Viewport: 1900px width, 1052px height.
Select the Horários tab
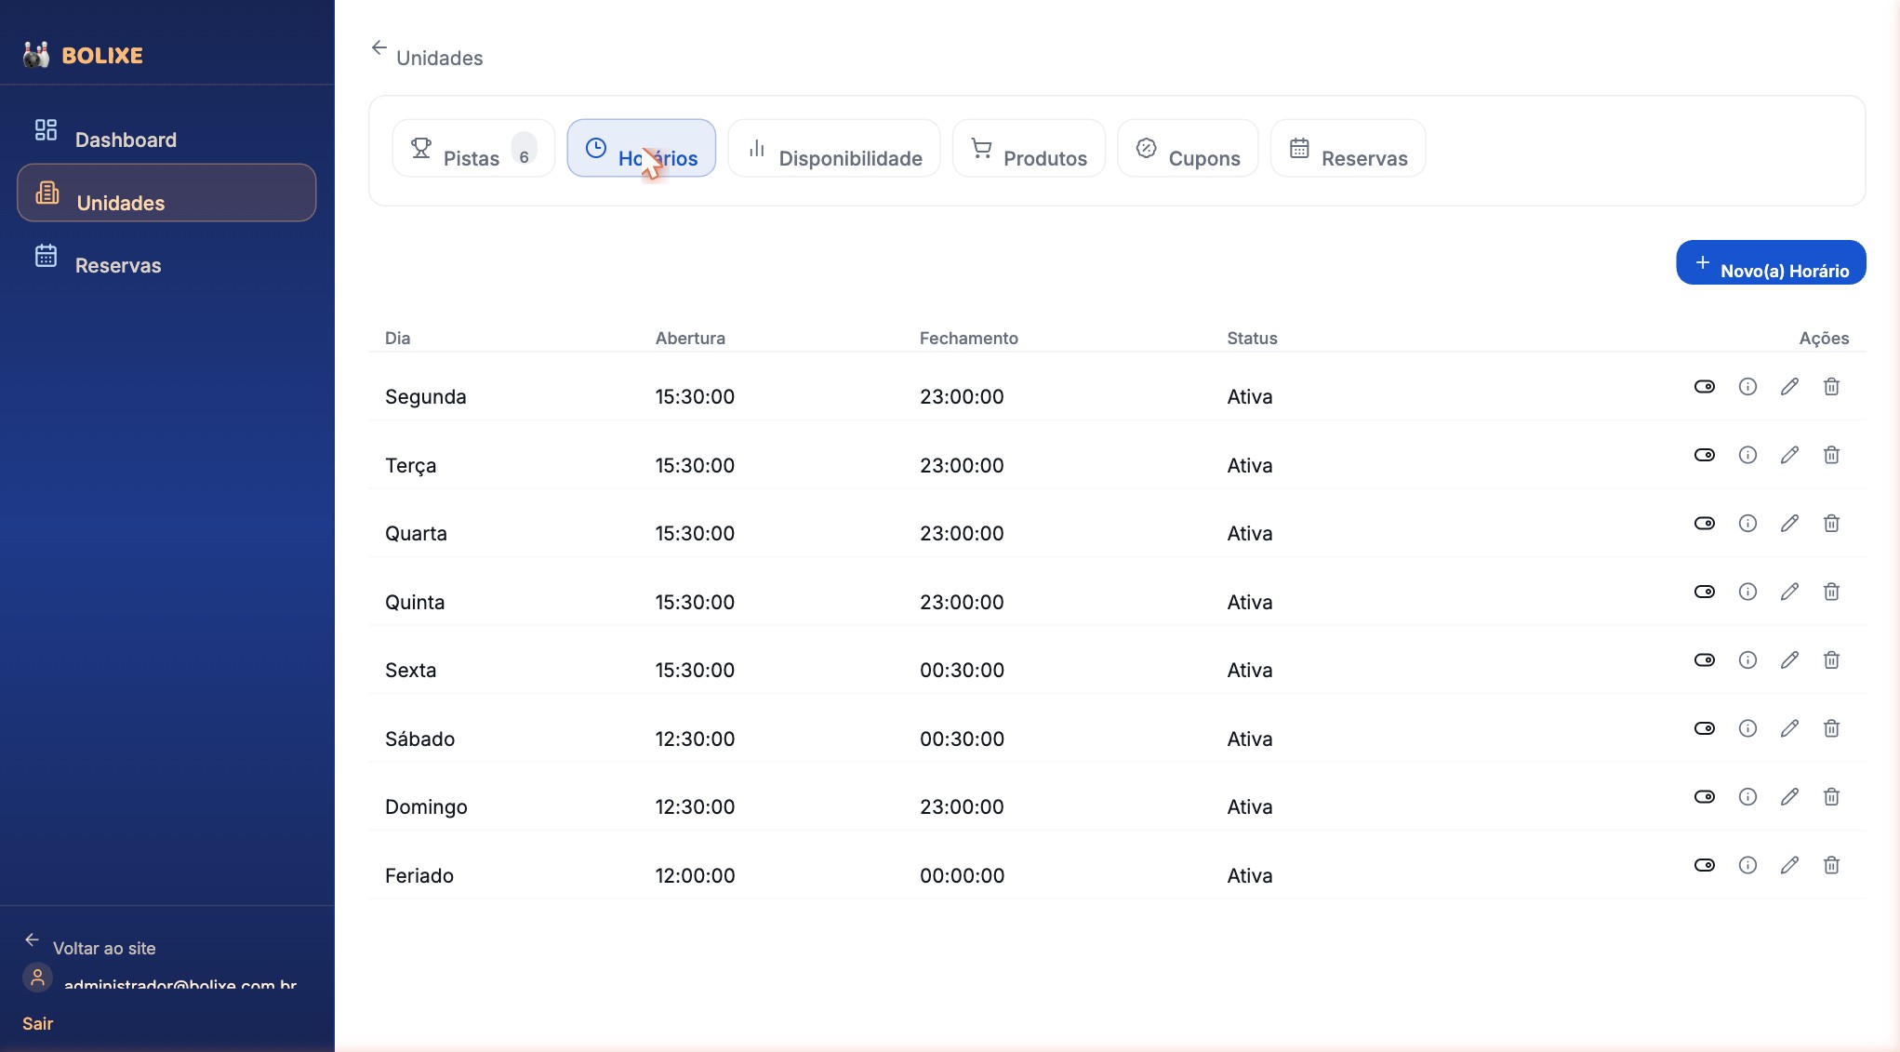[x=641, y=148]
